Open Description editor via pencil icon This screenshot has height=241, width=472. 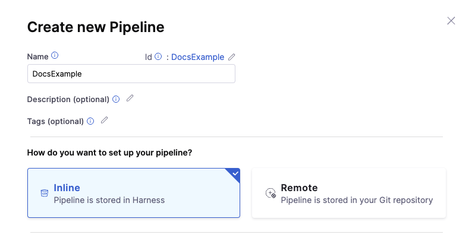130,99
